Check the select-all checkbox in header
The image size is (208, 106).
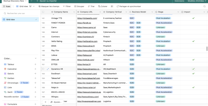43,12
